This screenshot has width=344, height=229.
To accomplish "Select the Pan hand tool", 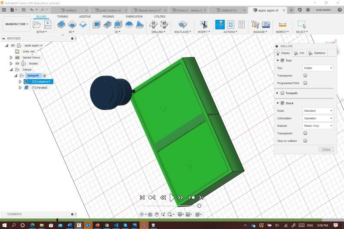I will (157, 214).
